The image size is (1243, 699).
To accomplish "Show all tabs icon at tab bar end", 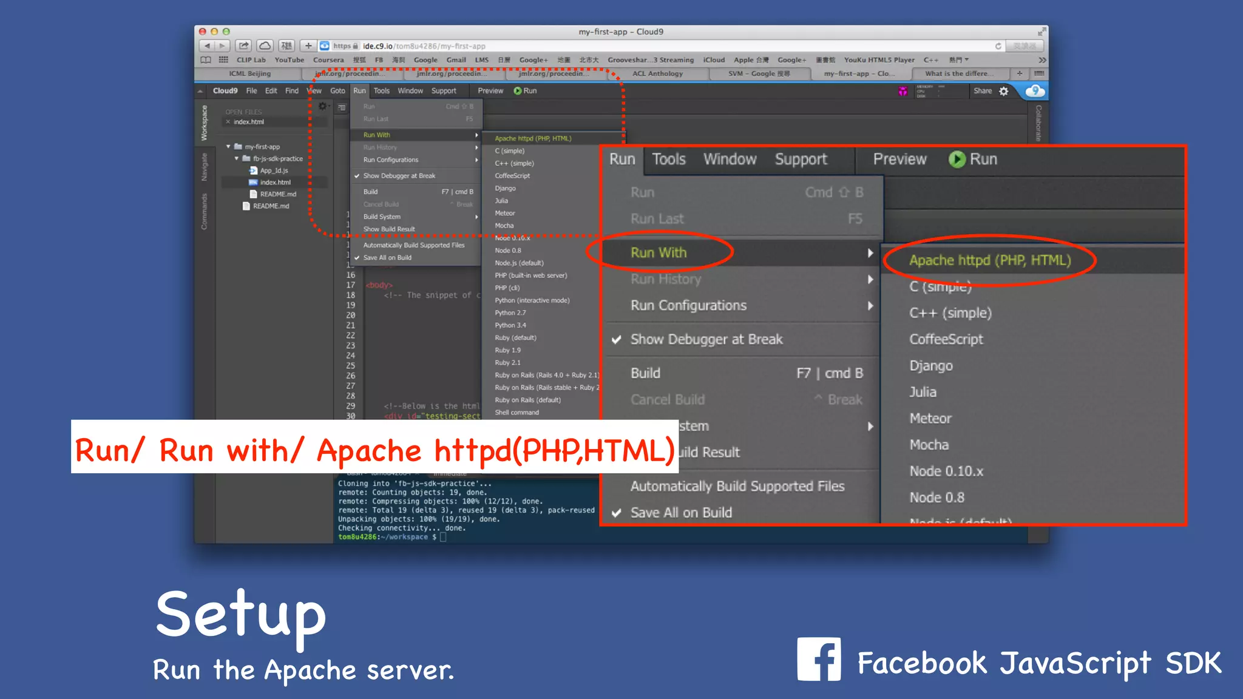I will pos(1039,73).
